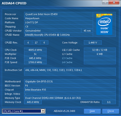Click the L2 Cache 6 MB field
The width and height of the screenshot is (121, 116).
(100, 54)
